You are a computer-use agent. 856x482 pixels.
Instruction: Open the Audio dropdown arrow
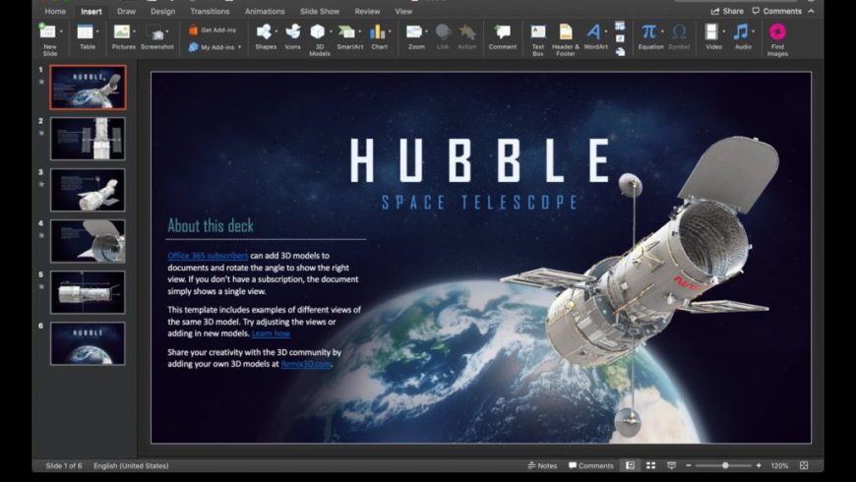coord(753,31)
